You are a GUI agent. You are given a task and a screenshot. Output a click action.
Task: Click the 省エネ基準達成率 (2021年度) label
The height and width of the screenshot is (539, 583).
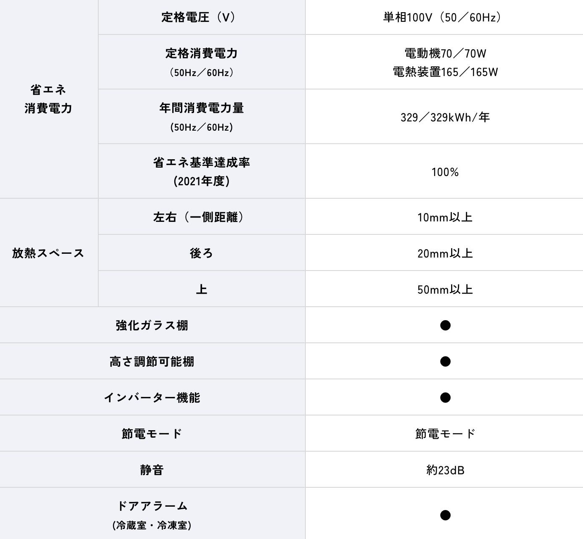tap(202, 171)
